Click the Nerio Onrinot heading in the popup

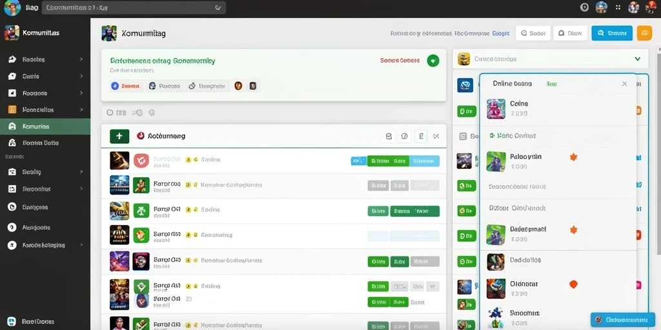click(516, 135)
